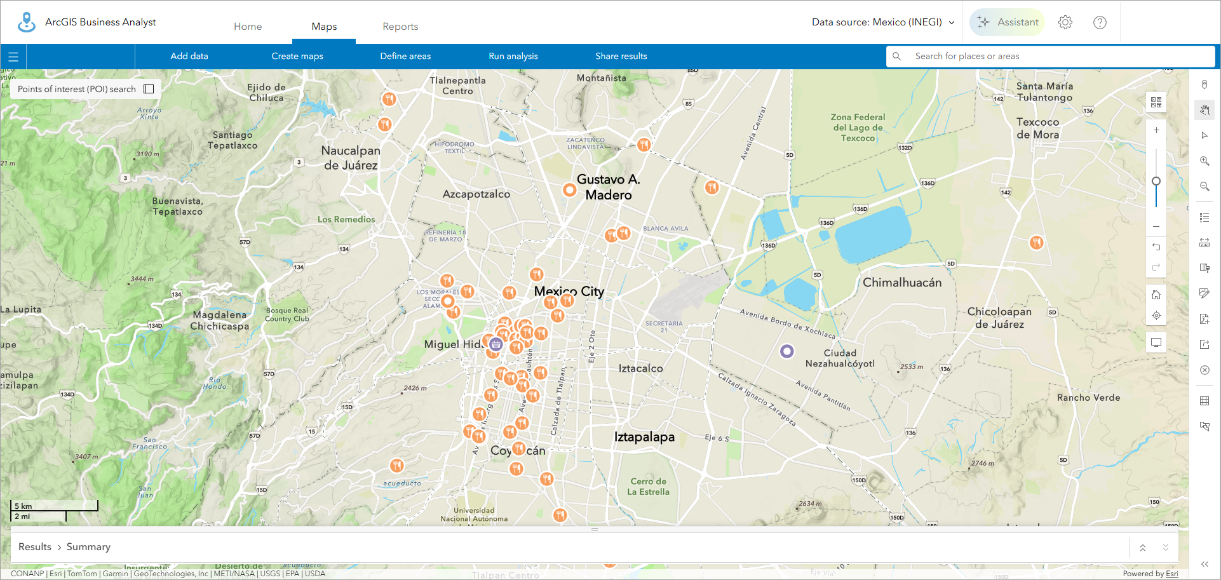Image resolution: width=1221 pixels, height=580 pixels.
Task: Open the Reports tab
Action: click(x=400, y=27)
